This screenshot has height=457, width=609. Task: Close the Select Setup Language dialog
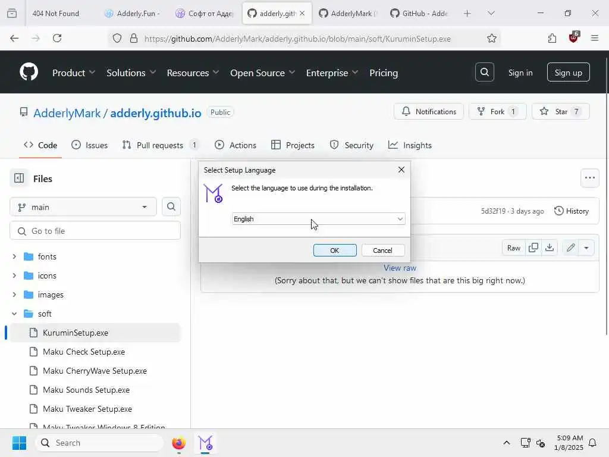[401, 170]
